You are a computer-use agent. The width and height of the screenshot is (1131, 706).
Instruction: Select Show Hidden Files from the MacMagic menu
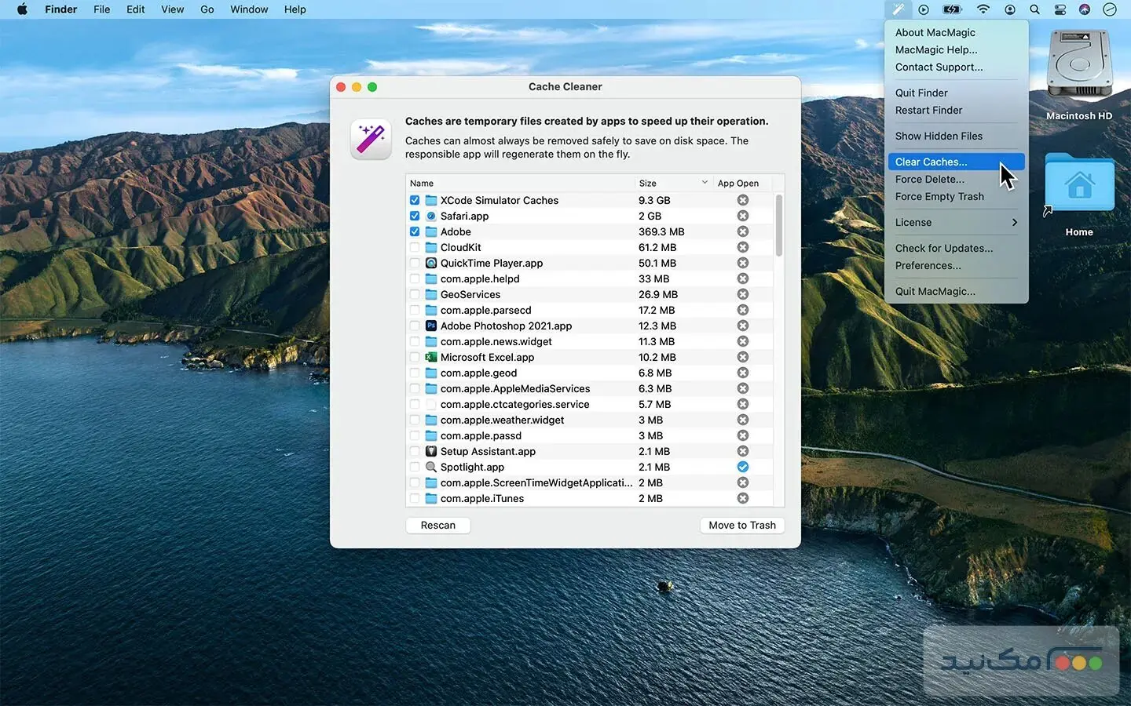click(x=939, y=136)
